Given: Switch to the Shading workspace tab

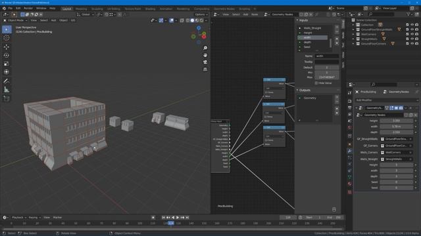Looking at the screenshot, I should (150, 9).
